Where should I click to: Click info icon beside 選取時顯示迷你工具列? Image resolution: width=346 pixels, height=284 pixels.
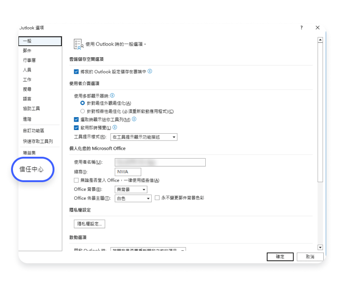pyautogui.click(x=134, y=119)
